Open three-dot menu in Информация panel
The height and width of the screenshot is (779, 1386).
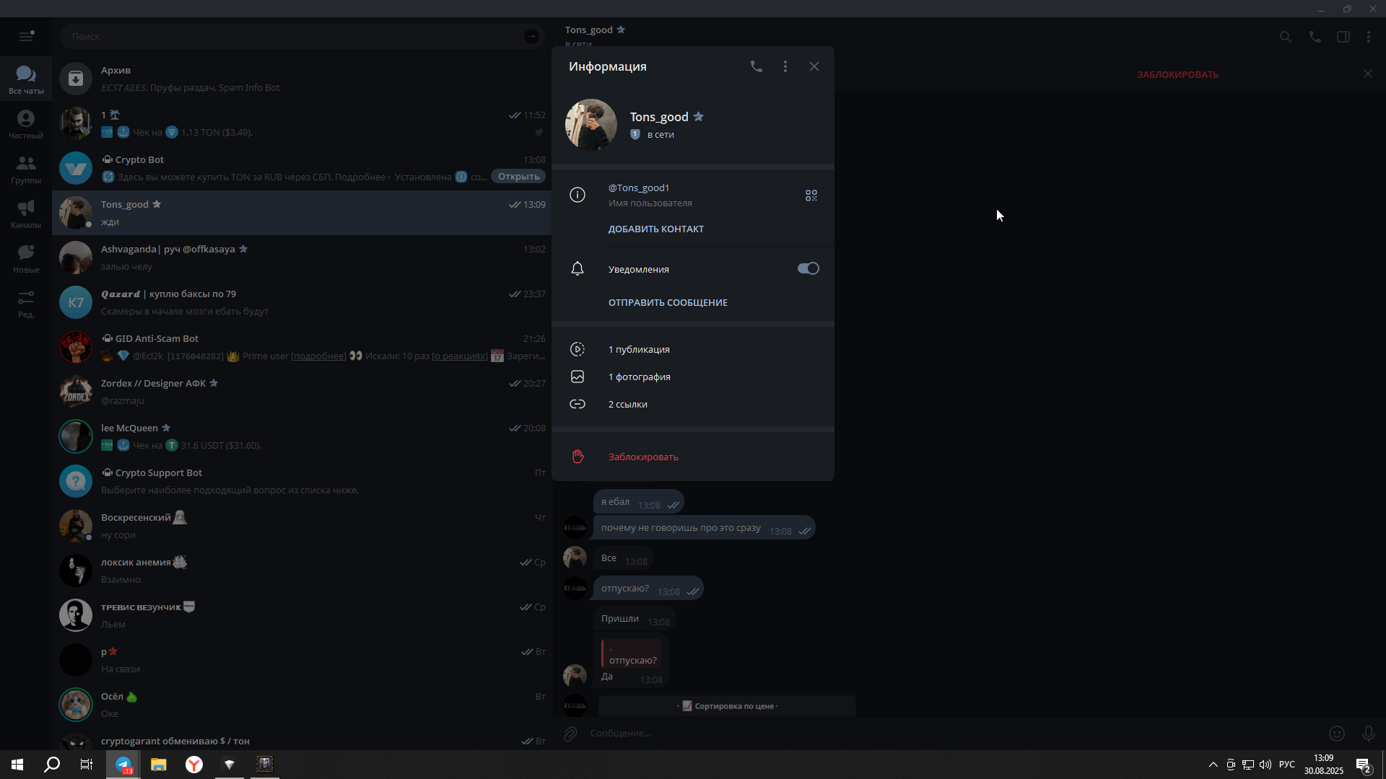[x=785, y=66]
